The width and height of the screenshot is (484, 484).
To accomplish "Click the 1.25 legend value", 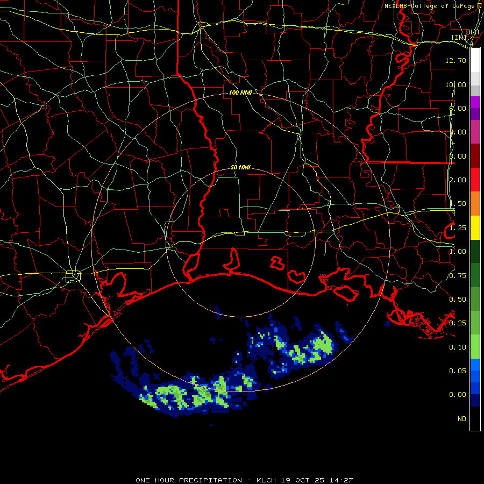I will point(458,228).
